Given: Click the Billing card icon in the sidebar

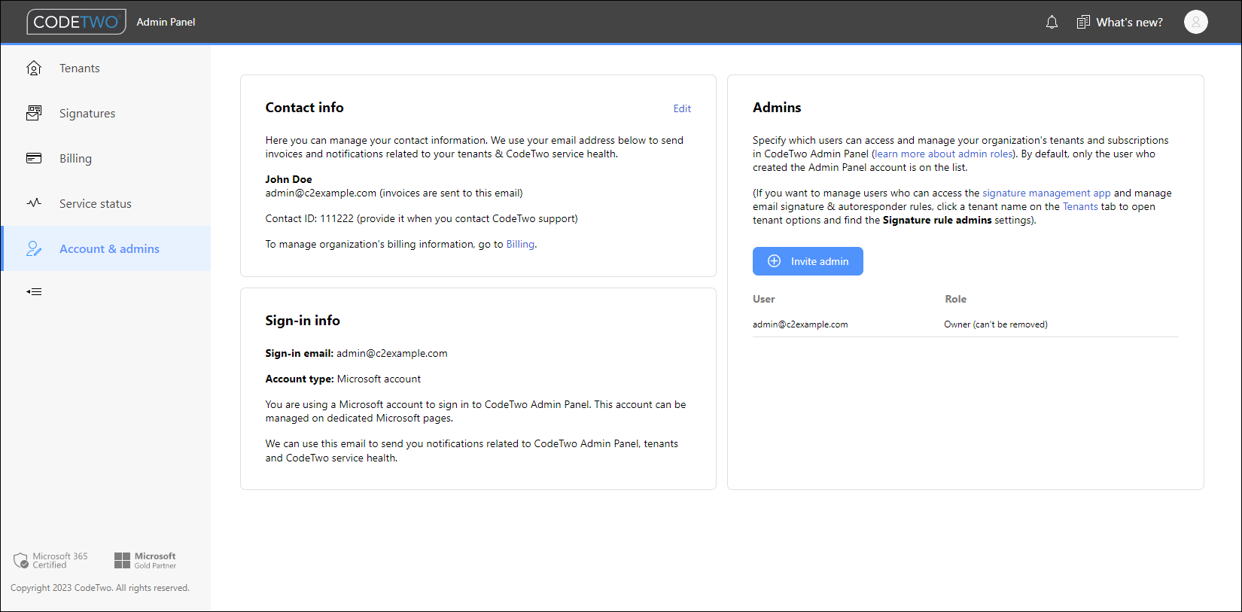Looking at the screenshot, I should (x=34, y=158).
